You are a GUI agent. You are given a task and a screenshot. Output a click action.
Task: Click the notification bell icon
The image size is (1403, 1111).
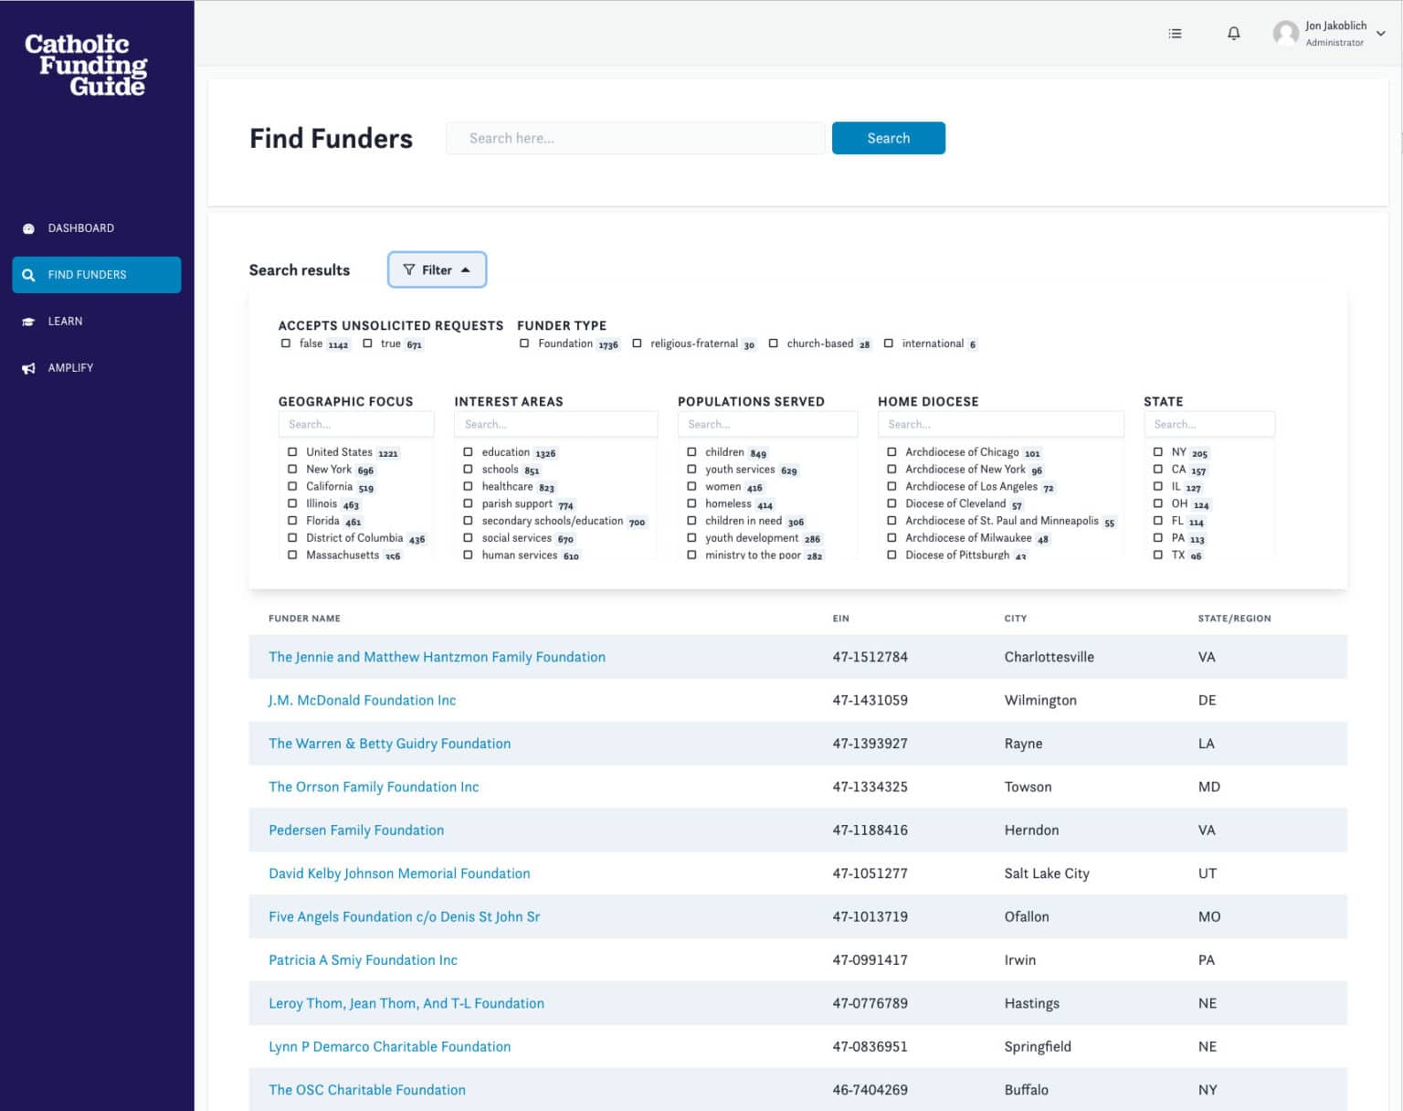1233,34
